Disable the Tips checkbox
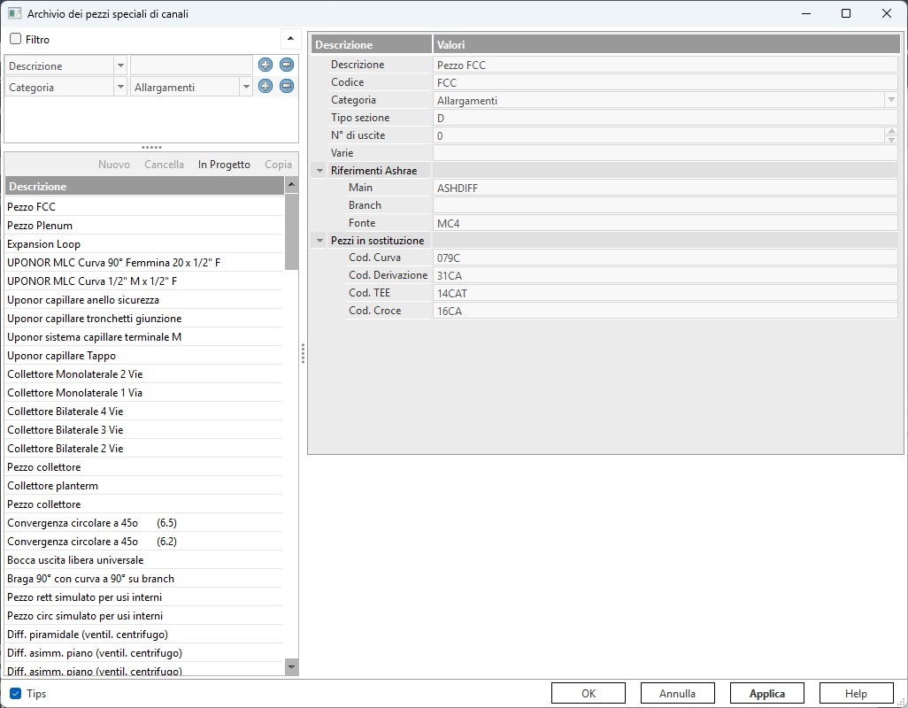Screen dimensions: 908x708 15,694
